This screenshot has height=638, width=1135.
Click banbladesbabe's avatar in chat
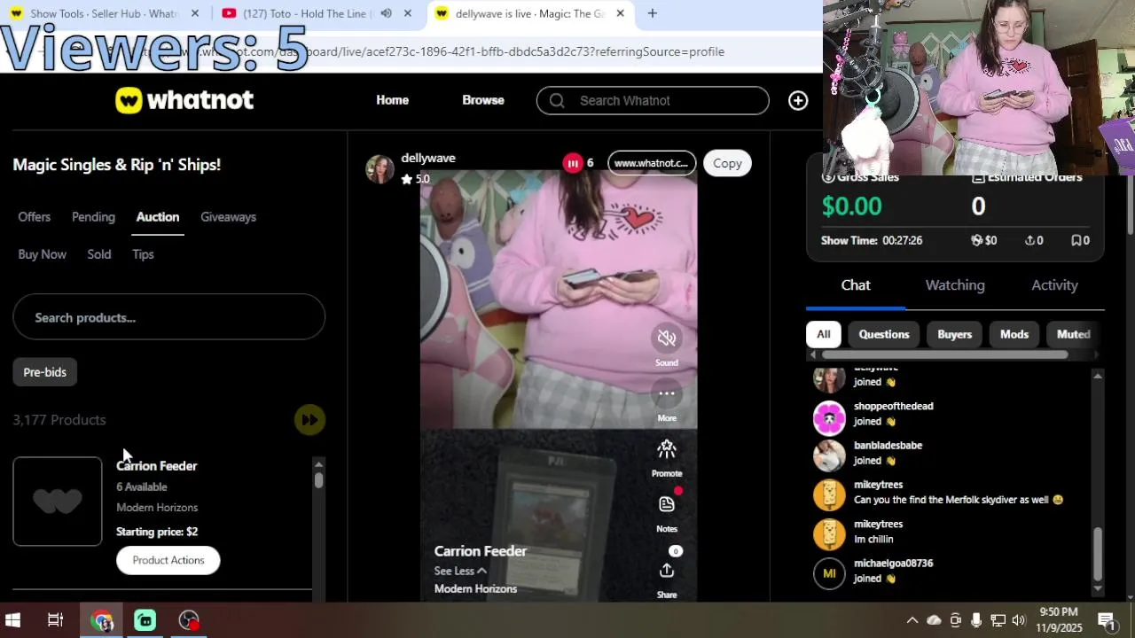[829, 456]
